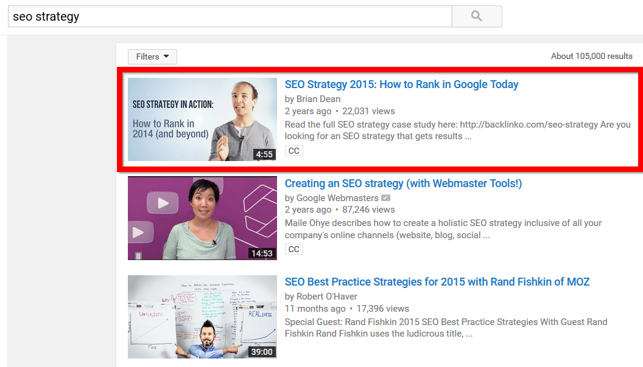Viewport: 643px width, 367px height.
Task: Click the CC badge under the Webmaster Tools video
Action: pos(293,249)
